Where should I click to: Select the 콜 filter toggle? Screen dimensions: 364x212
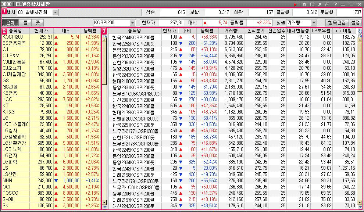(25, 23)
